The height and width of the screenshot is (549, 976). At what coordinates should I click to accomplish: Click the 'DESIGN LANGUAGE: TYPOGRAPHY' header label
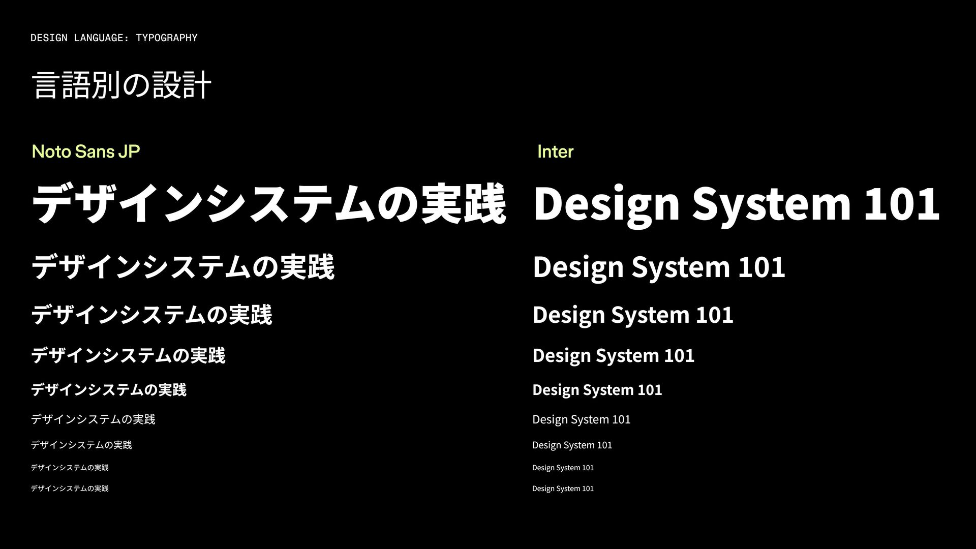(x=114, y=38)
